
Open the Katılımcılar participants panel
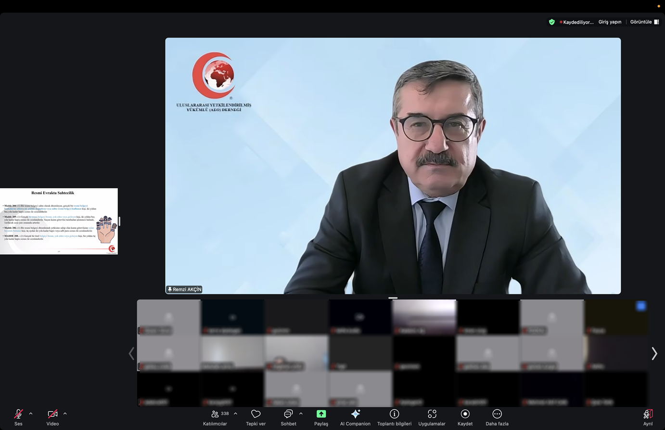coord(215,417)
